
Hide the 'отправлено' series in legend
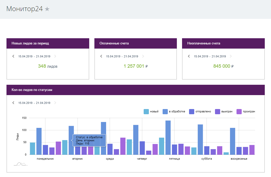point(200,112)
